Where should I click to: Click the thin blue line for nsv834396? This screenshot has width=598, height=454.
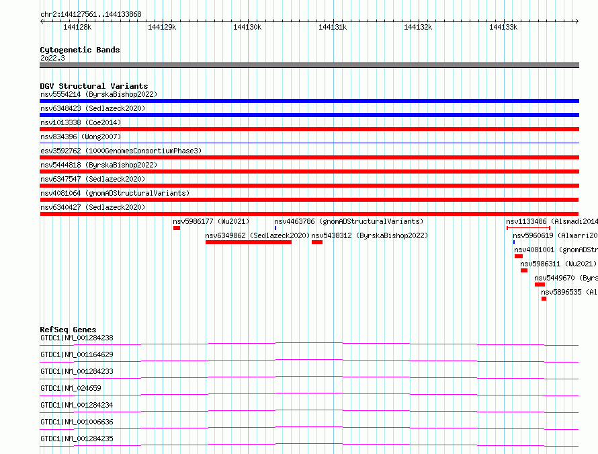[x=309, y=143]
